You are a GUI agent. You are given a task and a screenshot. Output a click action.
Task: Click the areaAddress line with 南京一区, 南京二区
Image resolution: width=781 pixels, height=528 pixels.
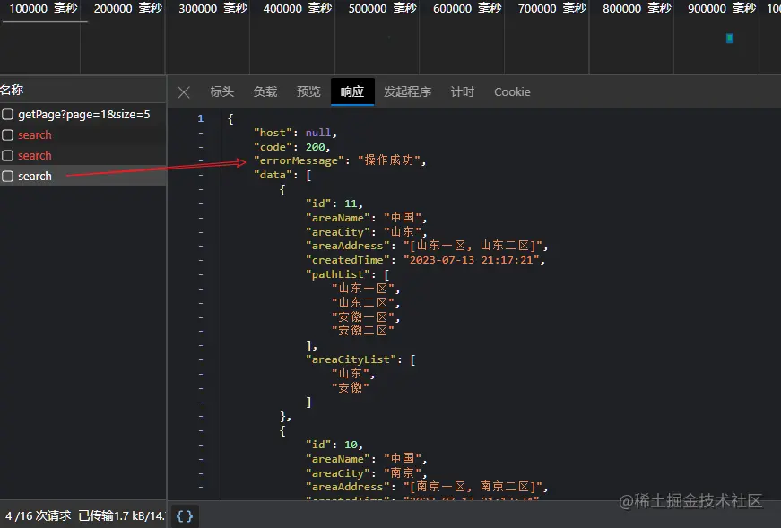pyautogui.click(x=427, y=487)
